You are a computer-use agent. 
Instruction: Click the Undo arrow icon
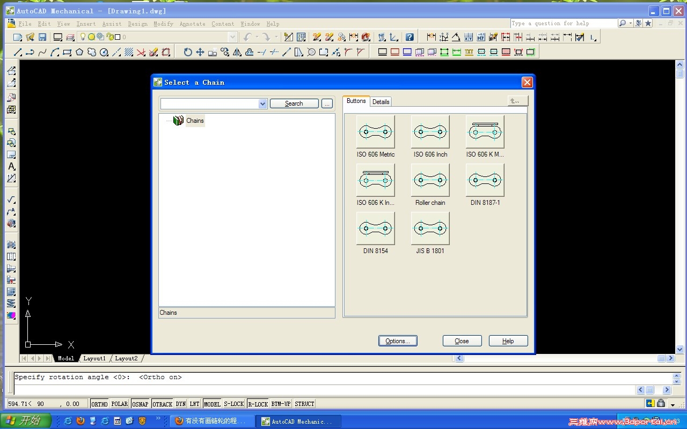coord(247,37)
